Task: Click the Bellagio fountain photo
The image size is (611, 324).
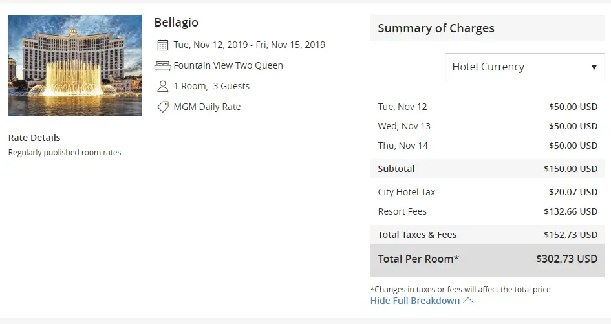Action: [x=75, y=65]
